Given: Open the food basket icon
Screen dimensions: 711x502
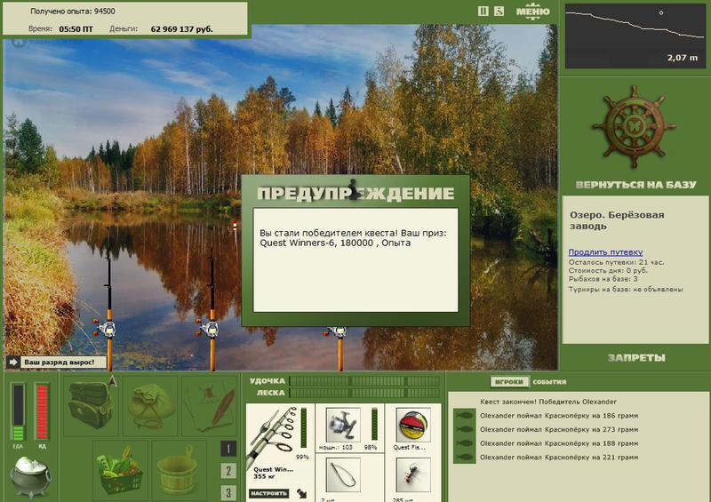Looking at the screenshot, I should point(120,469).
